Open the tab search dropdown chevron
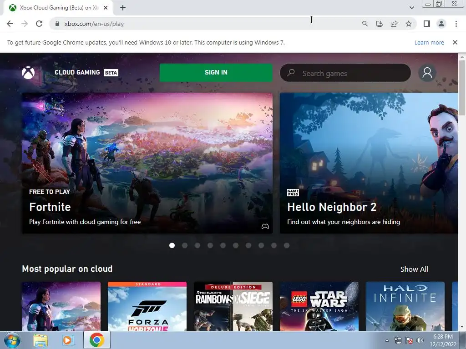The image size is (466, 349). tap(411, 8)
